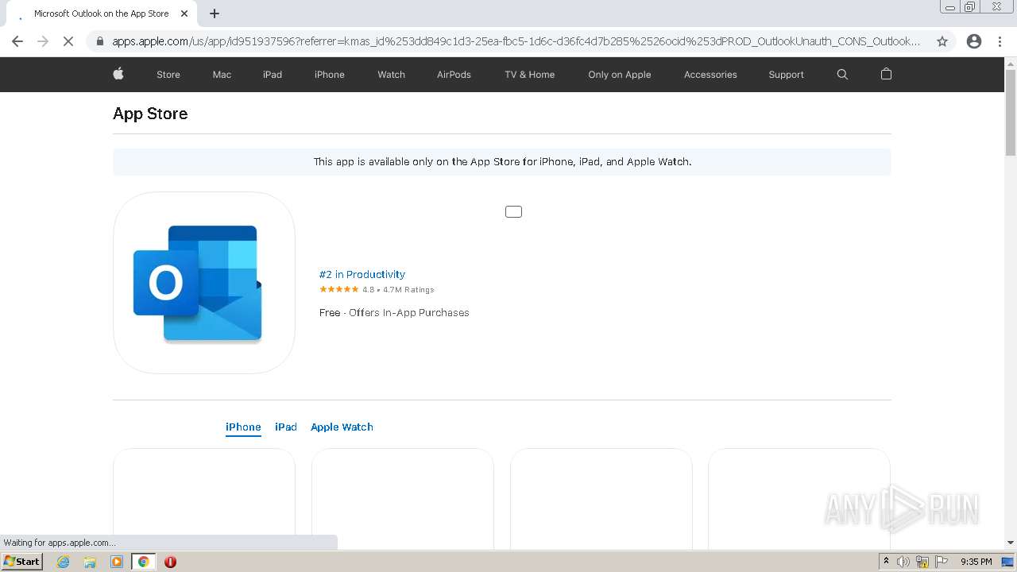
Task: Open the shopping bag icon
Action: coord(886,74)
